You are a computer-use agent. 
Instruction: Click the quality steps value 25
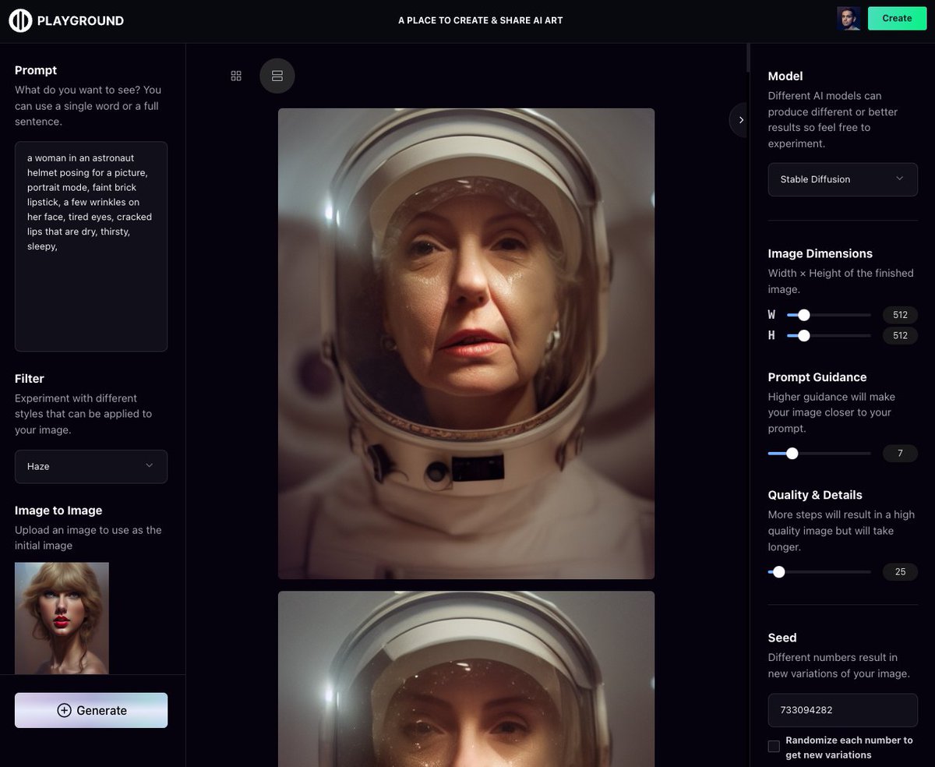900,571
